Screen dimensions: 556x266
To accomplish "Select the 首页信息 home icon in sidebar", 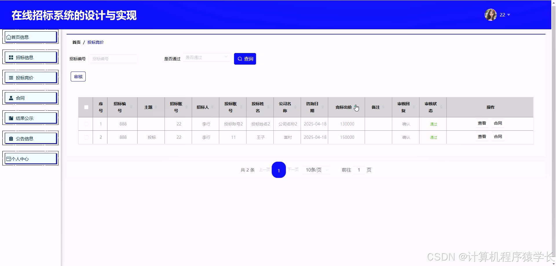I will 9,37.
